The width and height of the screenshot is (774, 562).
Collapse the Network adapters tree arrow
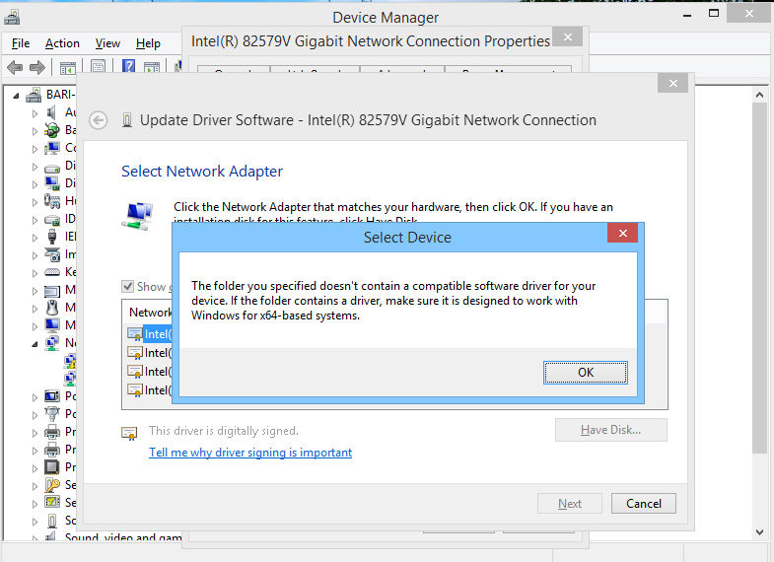(x=35, y=344)
